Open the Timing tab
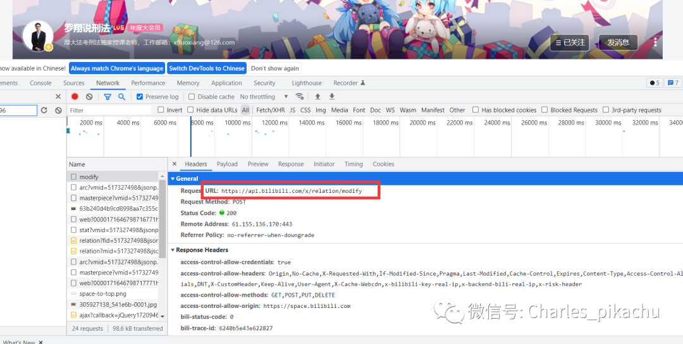 coord(354,164)
